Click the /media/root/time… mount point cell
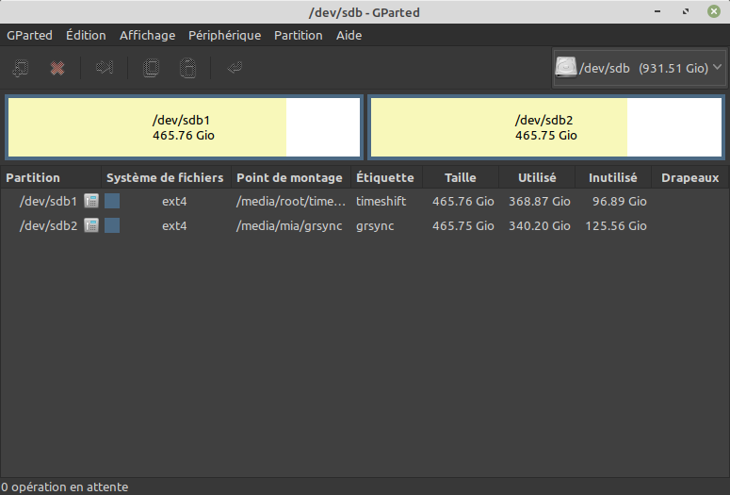The width and height of the screenshot is (730, 495). coord(291,202)
